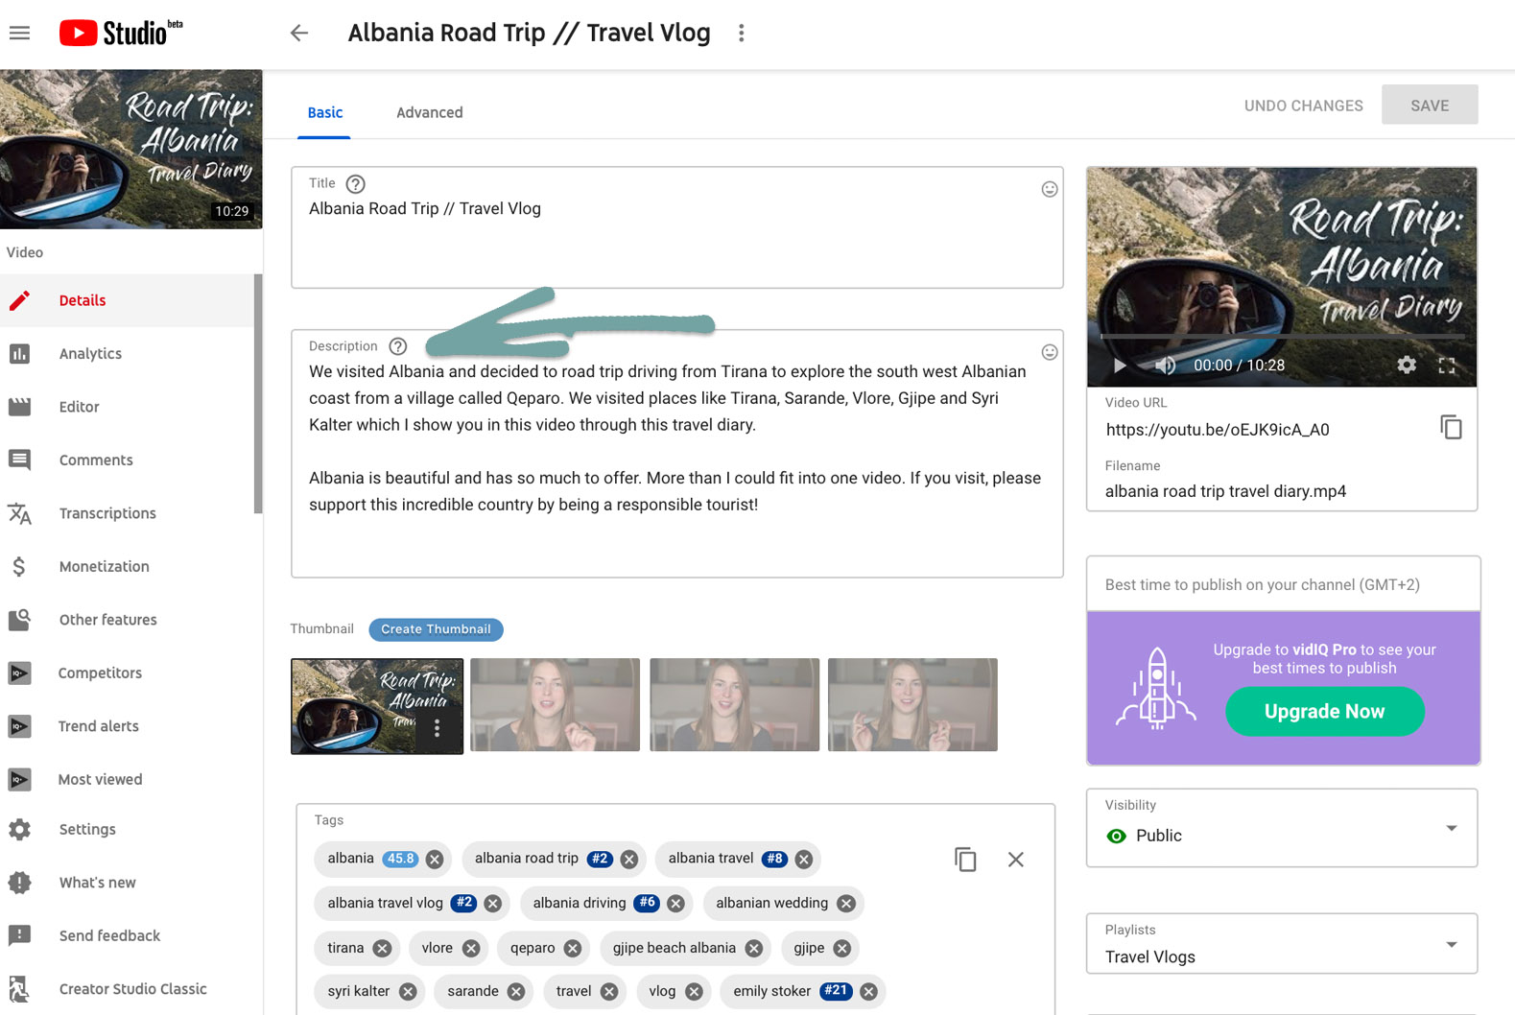Click the Description help question icon
1515x1015 pixels.
pyautogui.click(x=397, y=346)
